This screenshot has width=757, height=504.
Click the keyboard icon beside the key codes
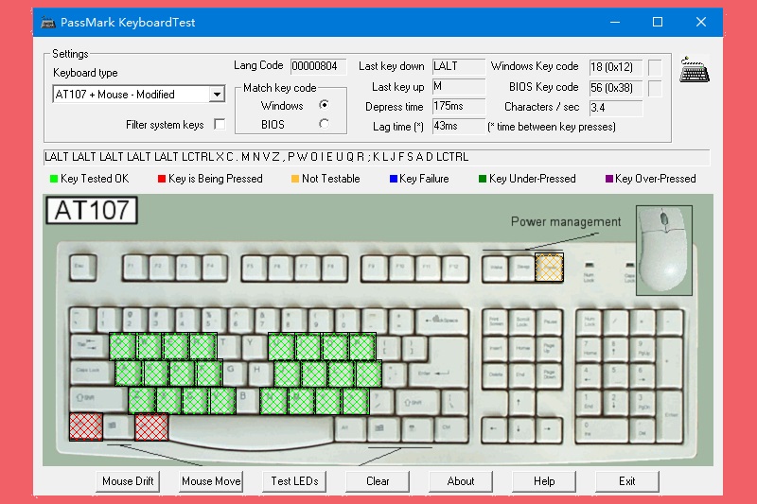click(695, 70)
